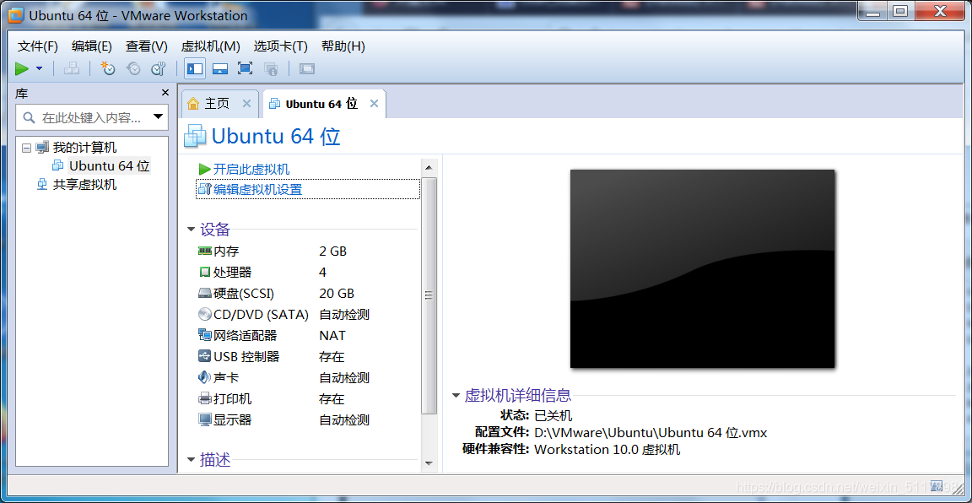Image resolution: width=972 pixels, height=503 pixels.
Task: Close the 主页 tab
Action: [x=246, y=104]
